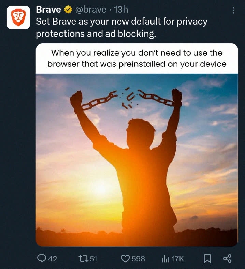Click the 42 replies count
The width and height of the screenshot is (245, 269).
tap(53, 259)
